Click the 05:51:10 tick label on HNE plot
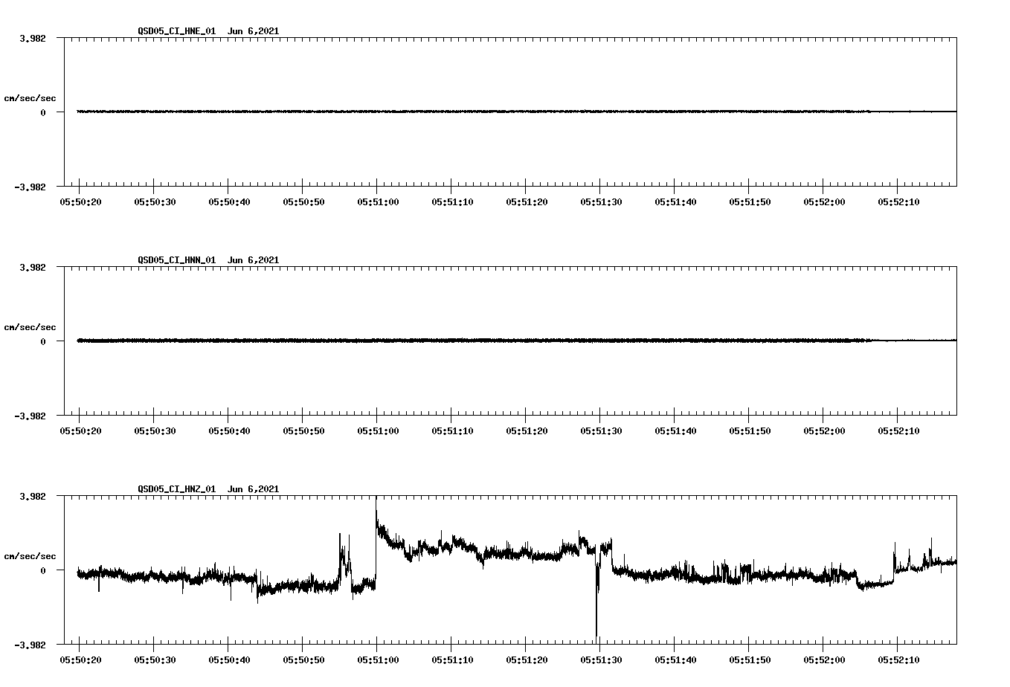 pos(452,202)
